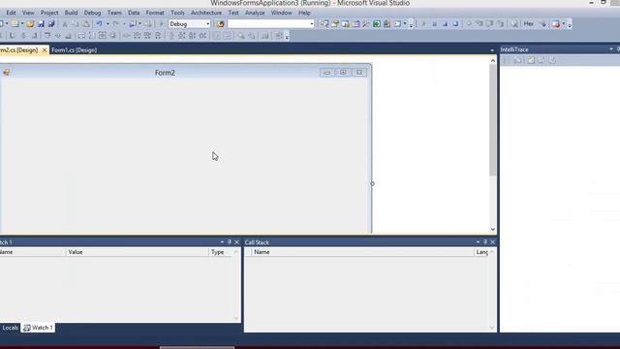Open the Toolbox hammer-and-wrench icon

(x=366, y=24)
